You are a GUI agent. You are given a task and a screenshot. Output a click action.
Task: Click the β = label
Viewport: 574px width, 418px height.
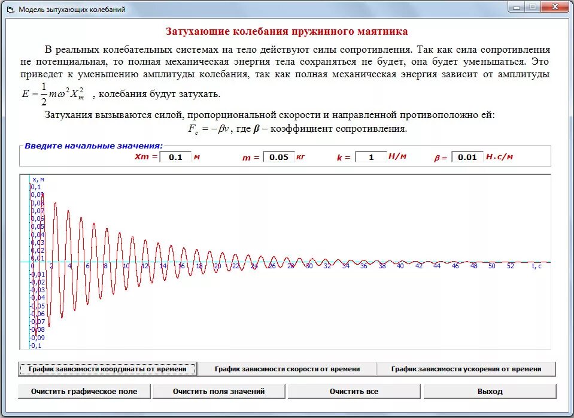pyautogui.click(x=441, y=158)
